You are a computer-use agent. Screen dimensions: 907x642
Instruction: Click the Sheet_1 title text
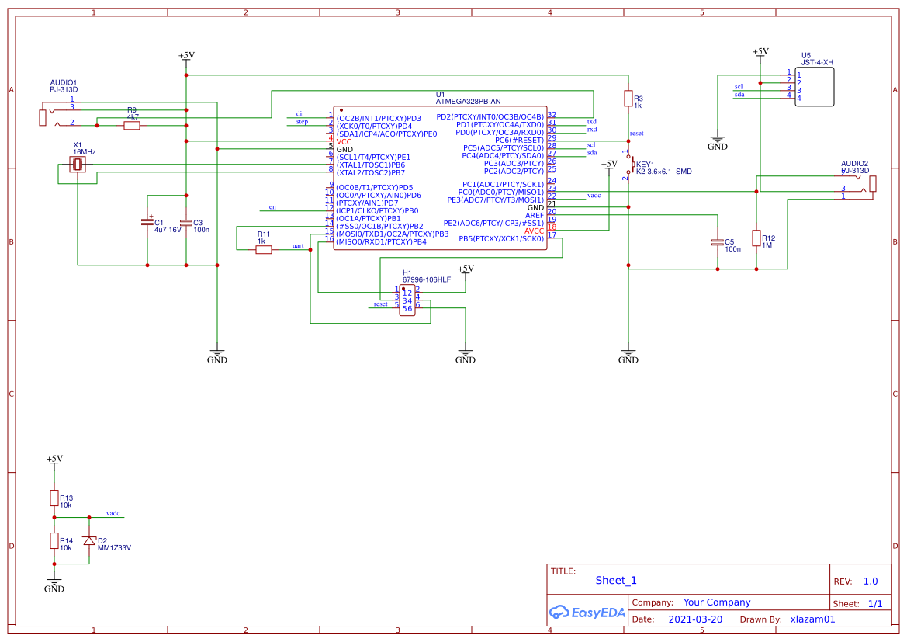pyautogui.click(x=615, y=580)
